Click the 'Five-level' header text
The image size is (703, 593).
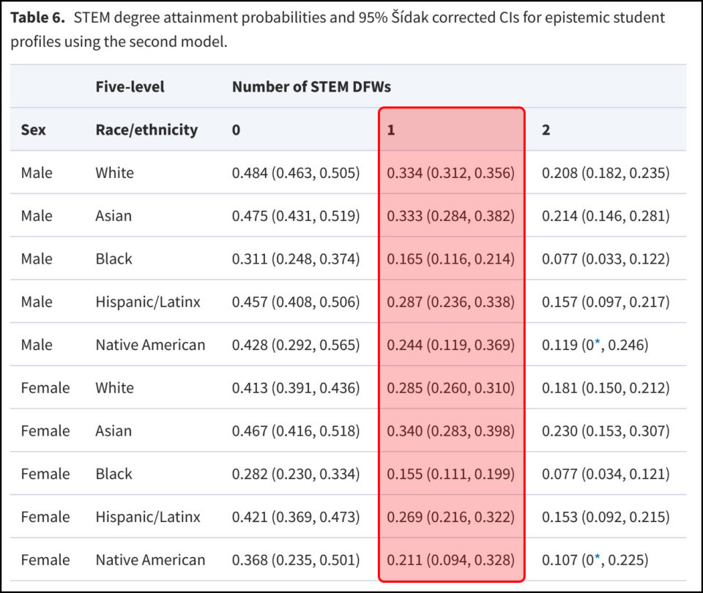[130, 86]
